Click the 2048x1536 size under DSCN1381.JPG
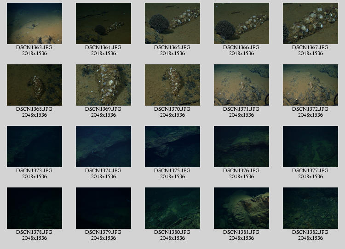This screenshot has width=345, height=249. point(241,238)
